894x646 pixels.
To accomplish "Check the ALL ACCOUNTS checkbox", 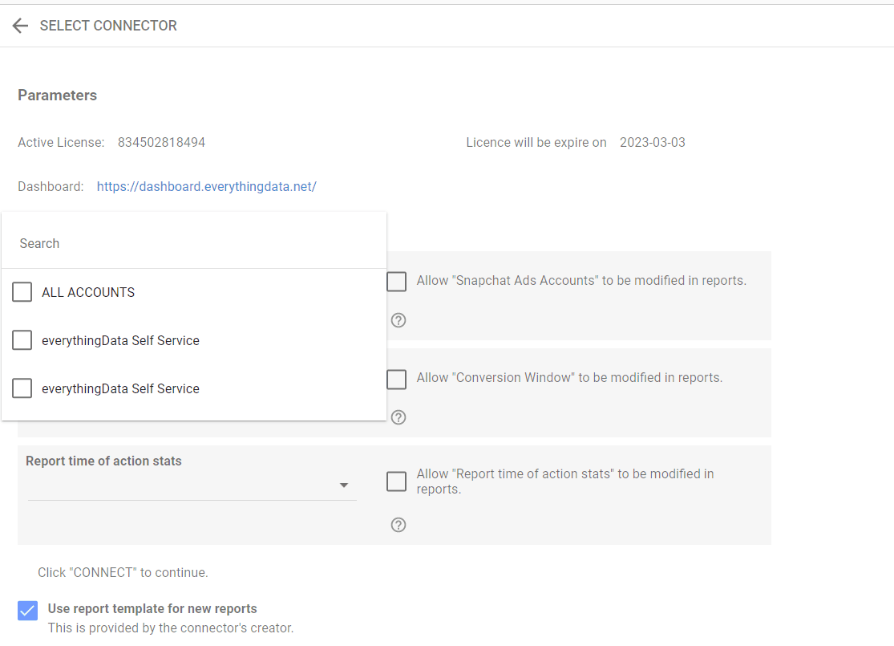I will (22, 292).
